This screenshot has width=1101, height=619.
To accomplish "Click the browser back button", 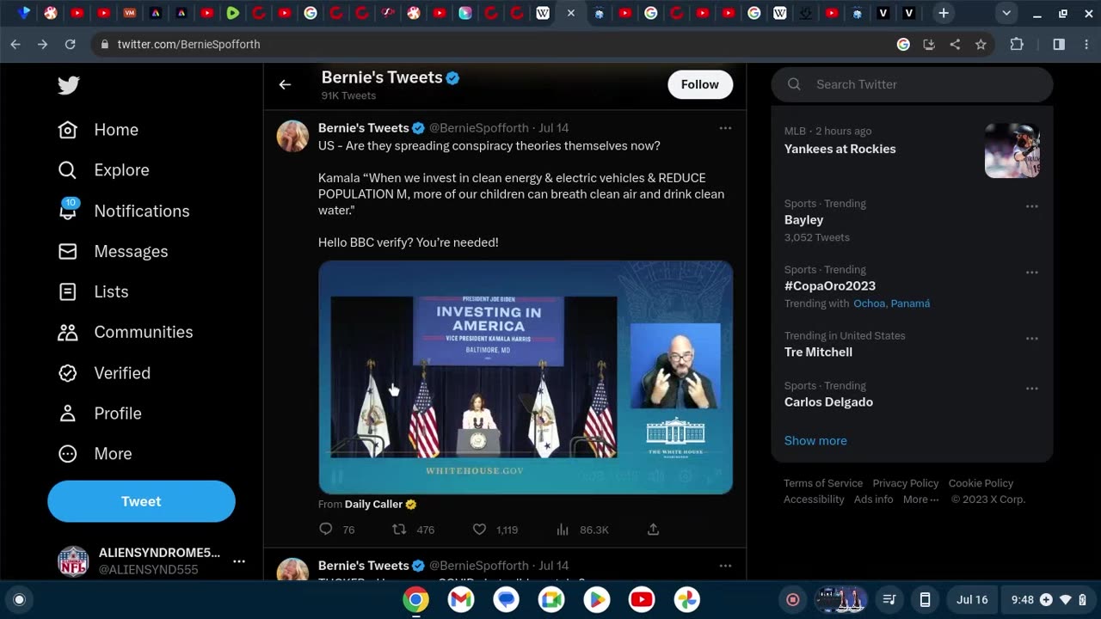I will 15,44.
